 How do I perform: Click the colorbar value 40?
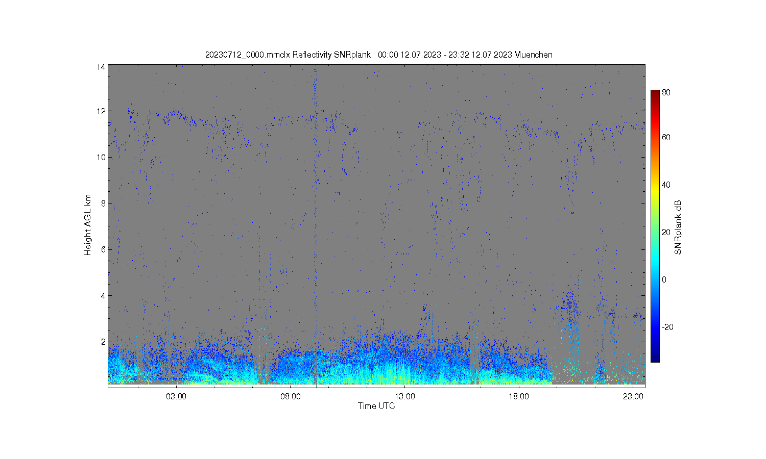[x=666, y=185]
